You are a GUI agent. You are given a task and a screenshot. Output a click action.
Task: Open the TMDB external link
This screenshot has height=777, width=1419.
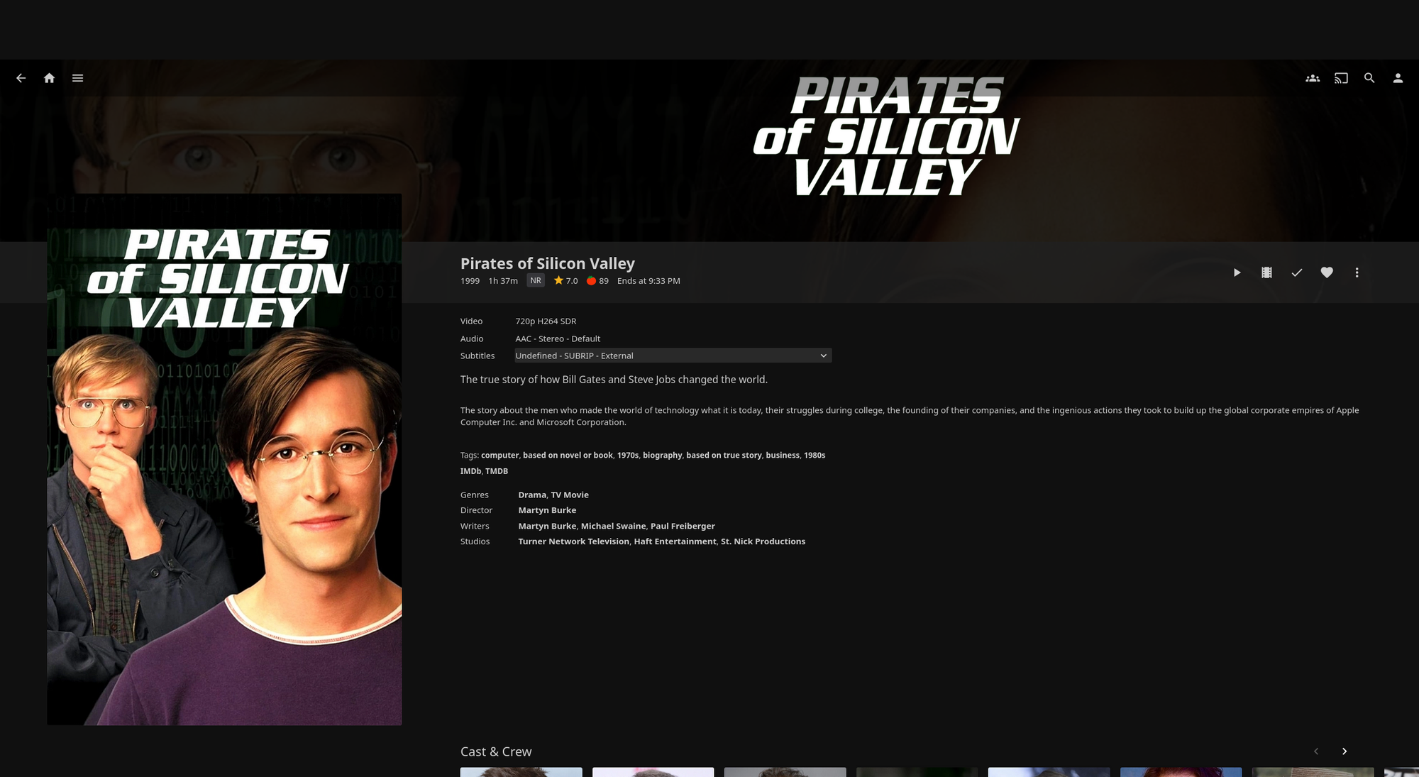pyautogui.click(x=497, y=471)
